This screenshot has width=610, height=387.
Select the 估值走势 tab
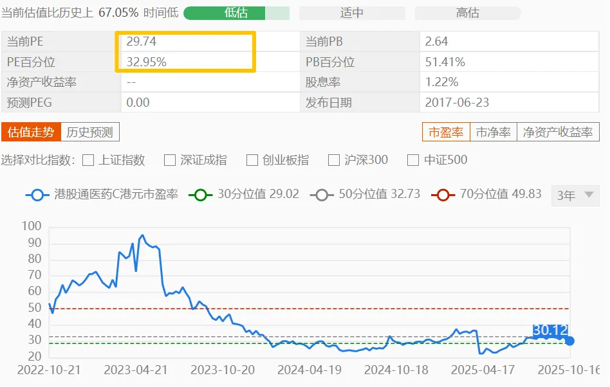31,132
